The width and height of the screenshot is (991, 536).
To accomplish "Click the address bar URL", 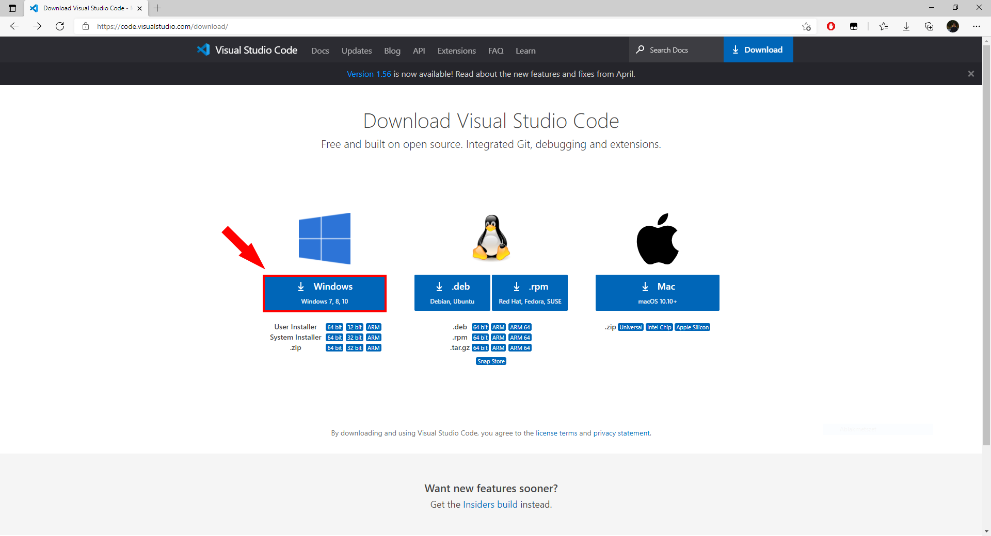I will 163,26.
